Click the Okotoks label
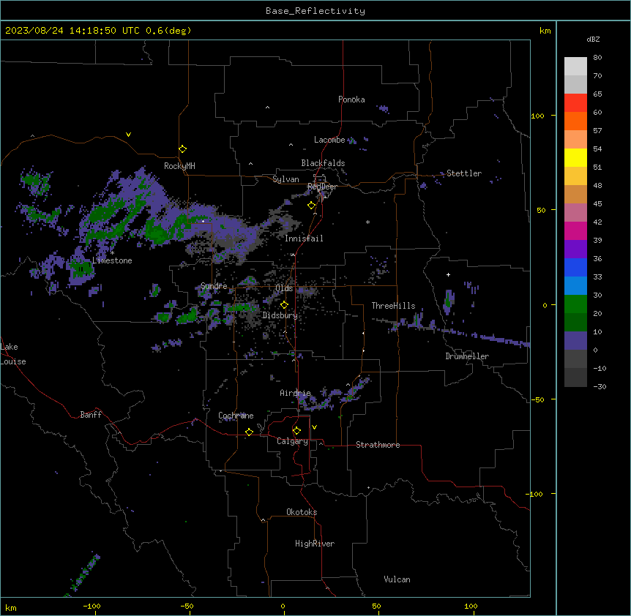Viewport: 631px width, 616px height. coord(302,512)
